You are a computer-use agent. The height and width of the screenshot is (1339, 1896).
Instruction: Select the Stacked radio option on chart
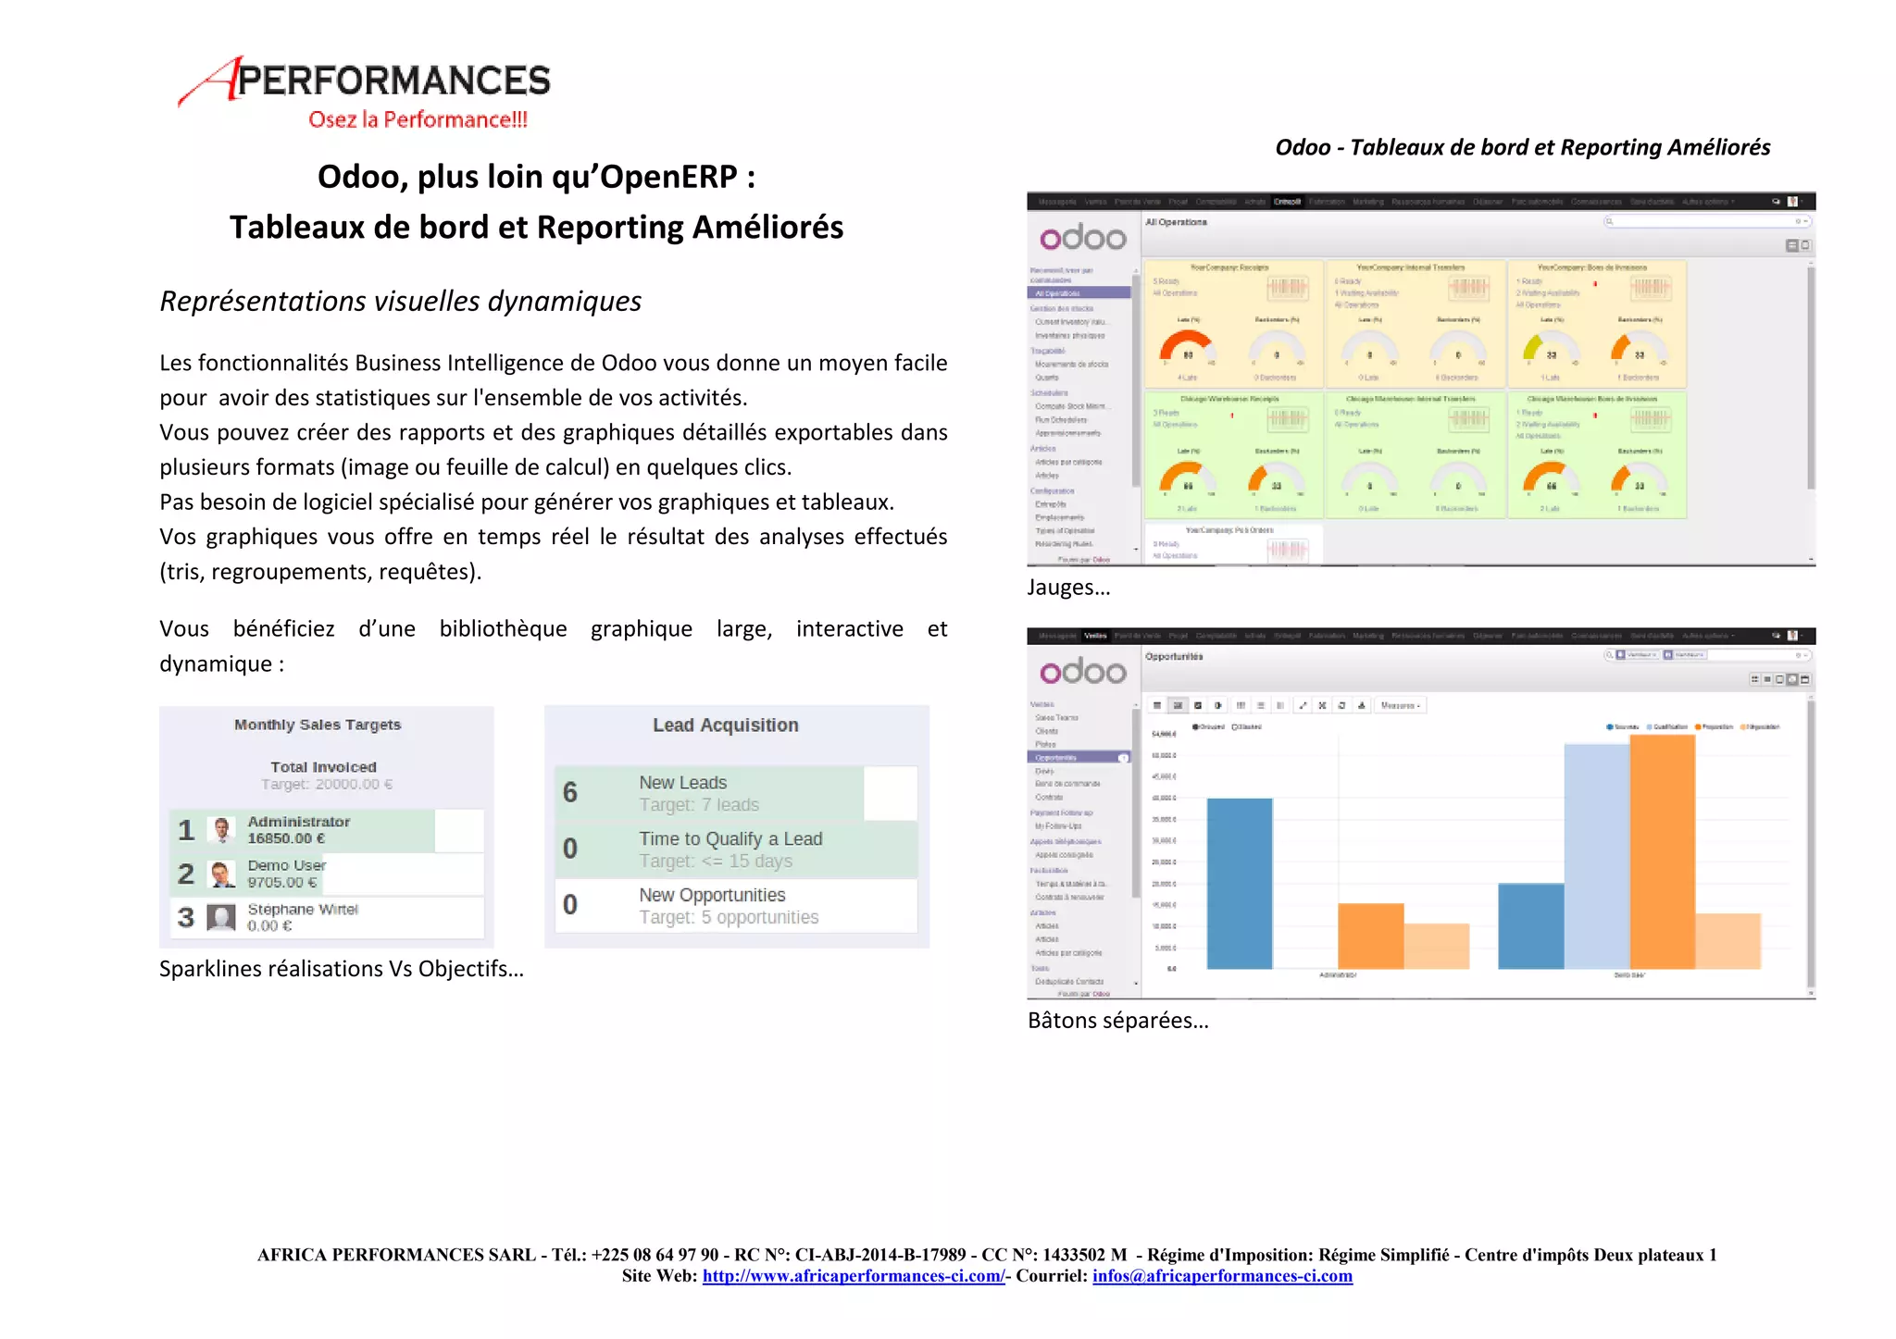point(1235,726)
